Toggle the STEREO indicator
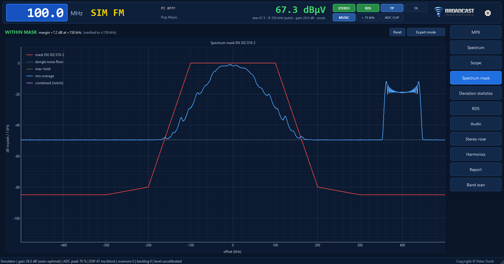This screenshot has width=504, height=264. coord(344,8)
